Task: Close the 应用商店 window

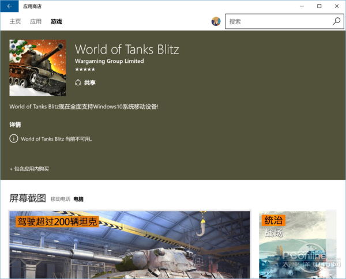Action: [x=337, y=6]
